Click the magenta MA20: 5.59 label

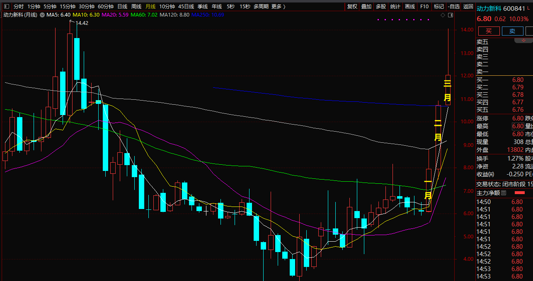[x=115, y=15]
